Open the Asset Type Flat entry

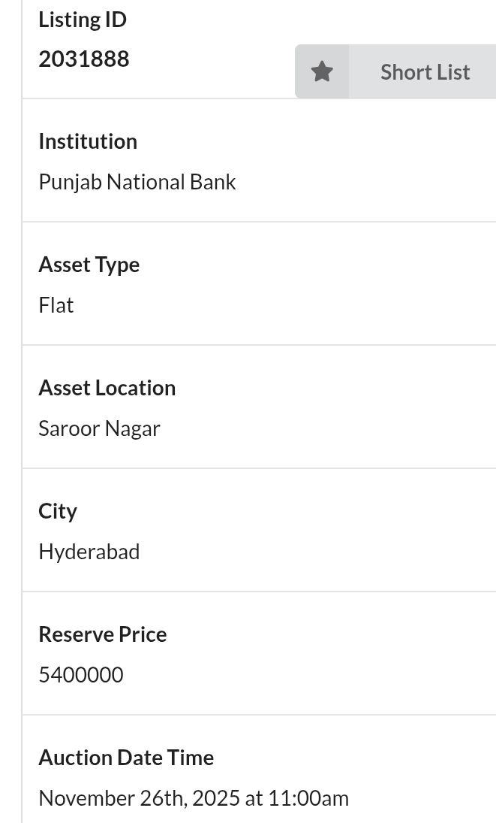point(56,304)
